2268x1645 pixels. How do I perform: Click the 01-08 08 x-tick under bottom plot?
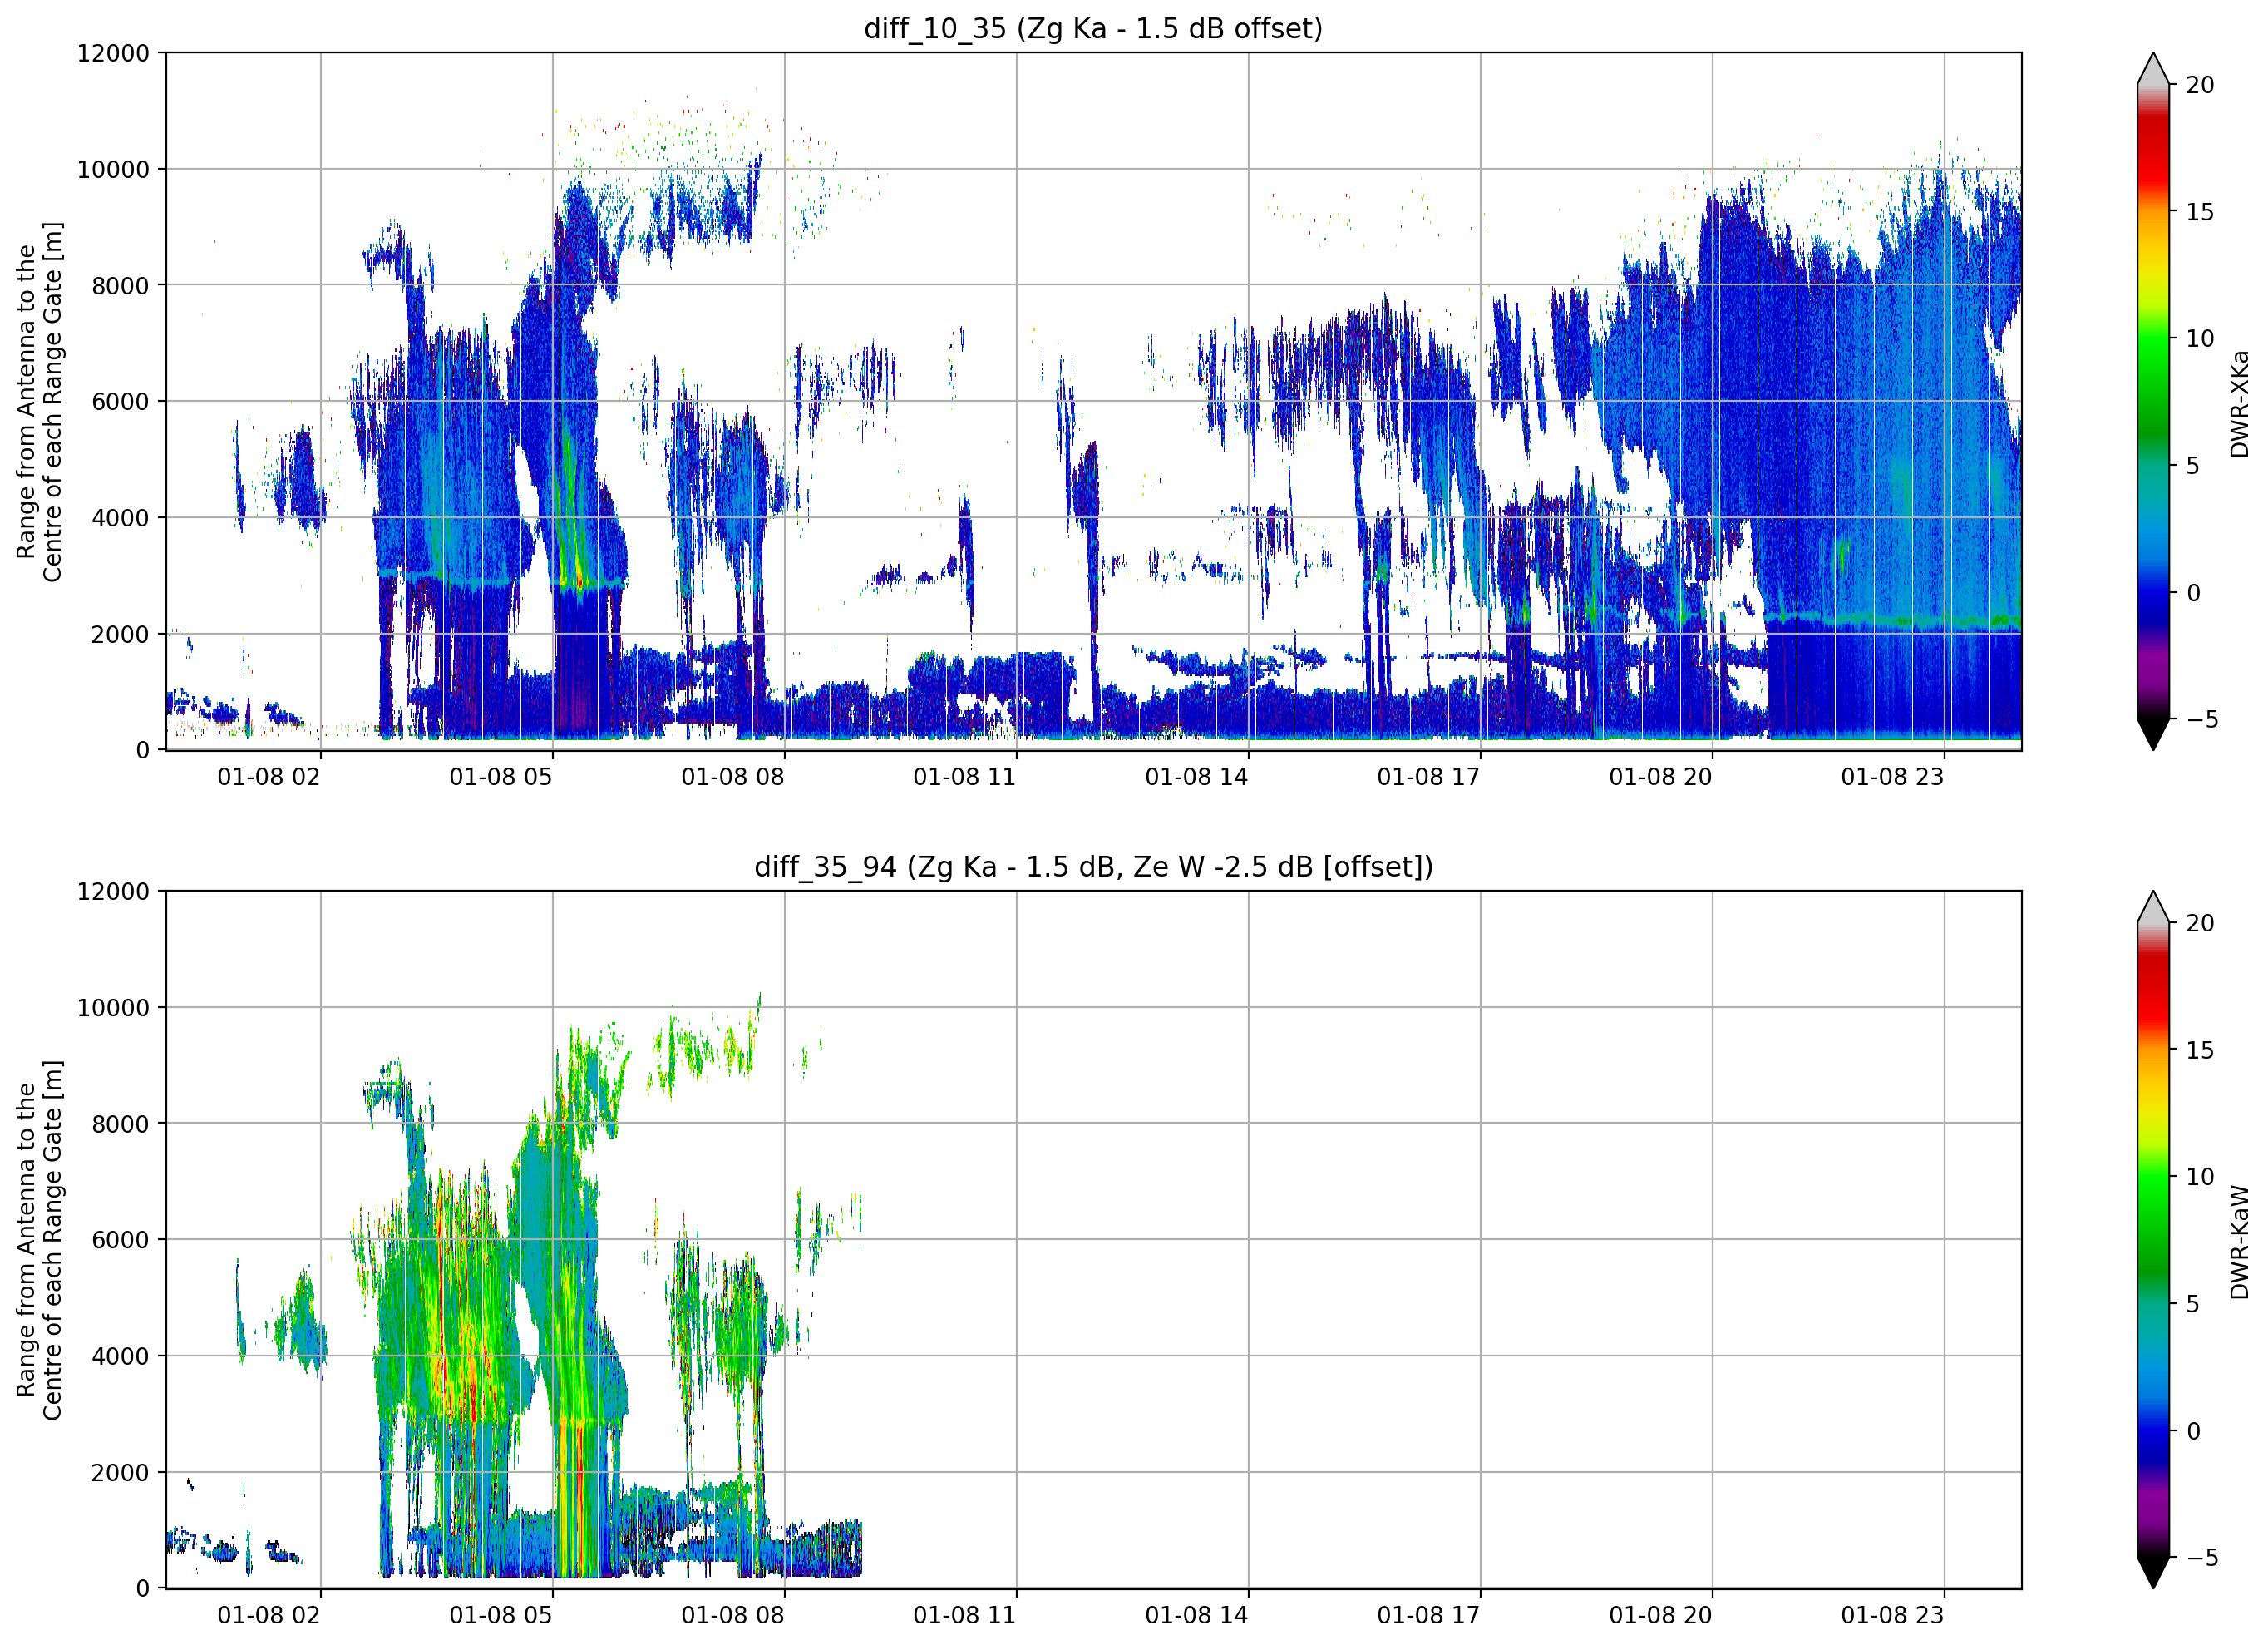(733, 1616)
